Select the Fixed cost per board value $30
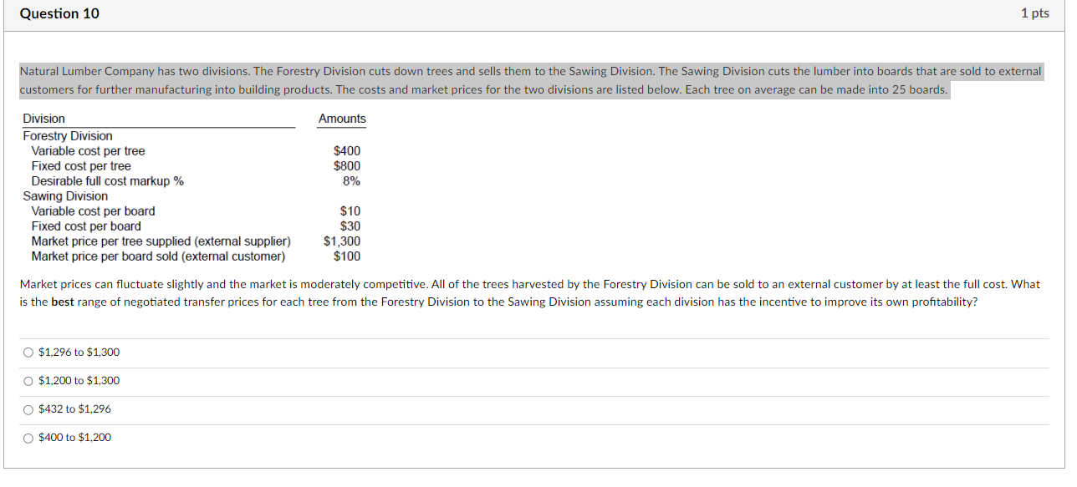The width and height of the screenshot is (1077, 487). click(350, 226)
